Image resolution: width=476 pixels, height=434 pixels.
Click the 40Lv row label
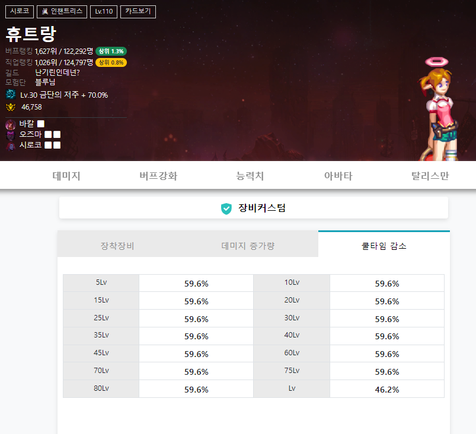point(292,335)
